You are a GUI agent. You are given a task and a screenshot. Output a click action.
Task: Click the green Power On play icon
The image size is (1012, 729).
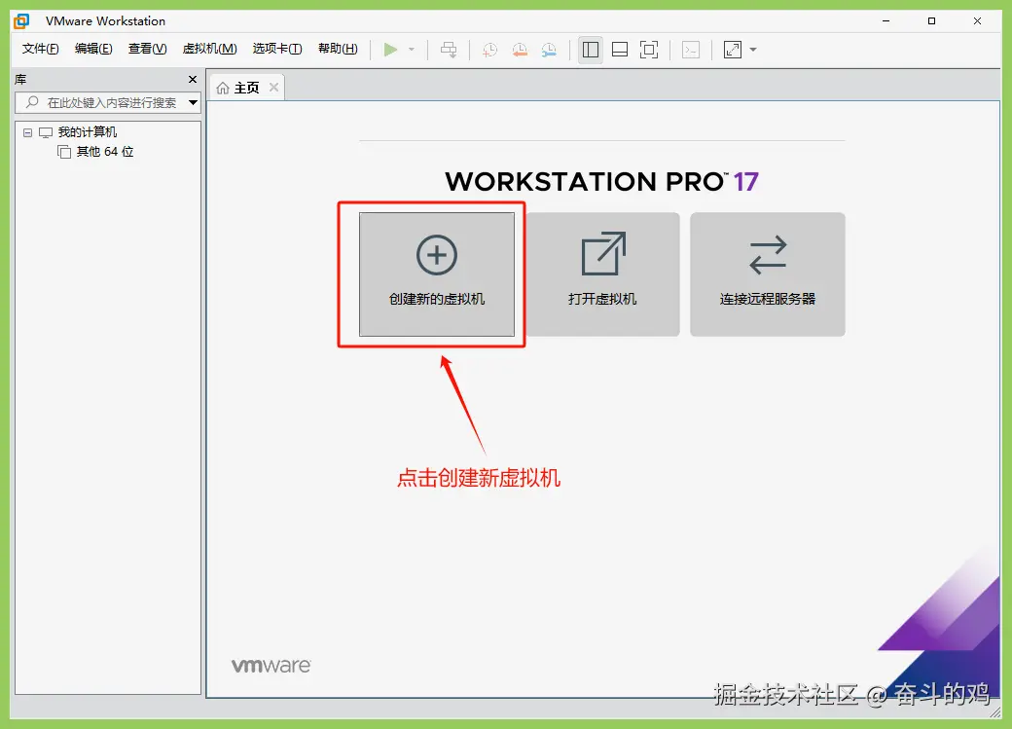point(390,50)
